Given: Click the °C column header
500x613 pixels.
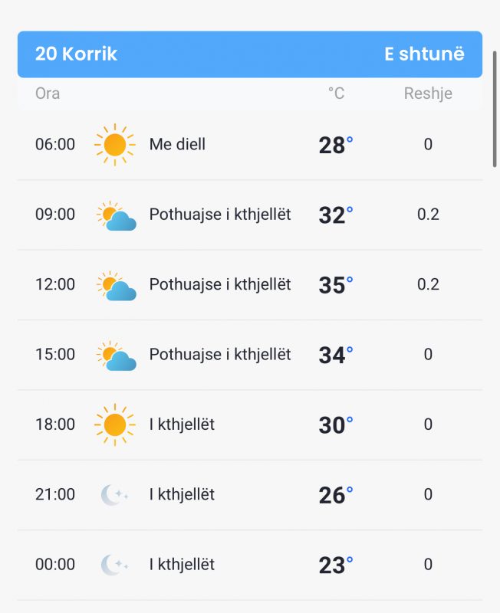Looking at the screenshot, I should click(336, 93).
